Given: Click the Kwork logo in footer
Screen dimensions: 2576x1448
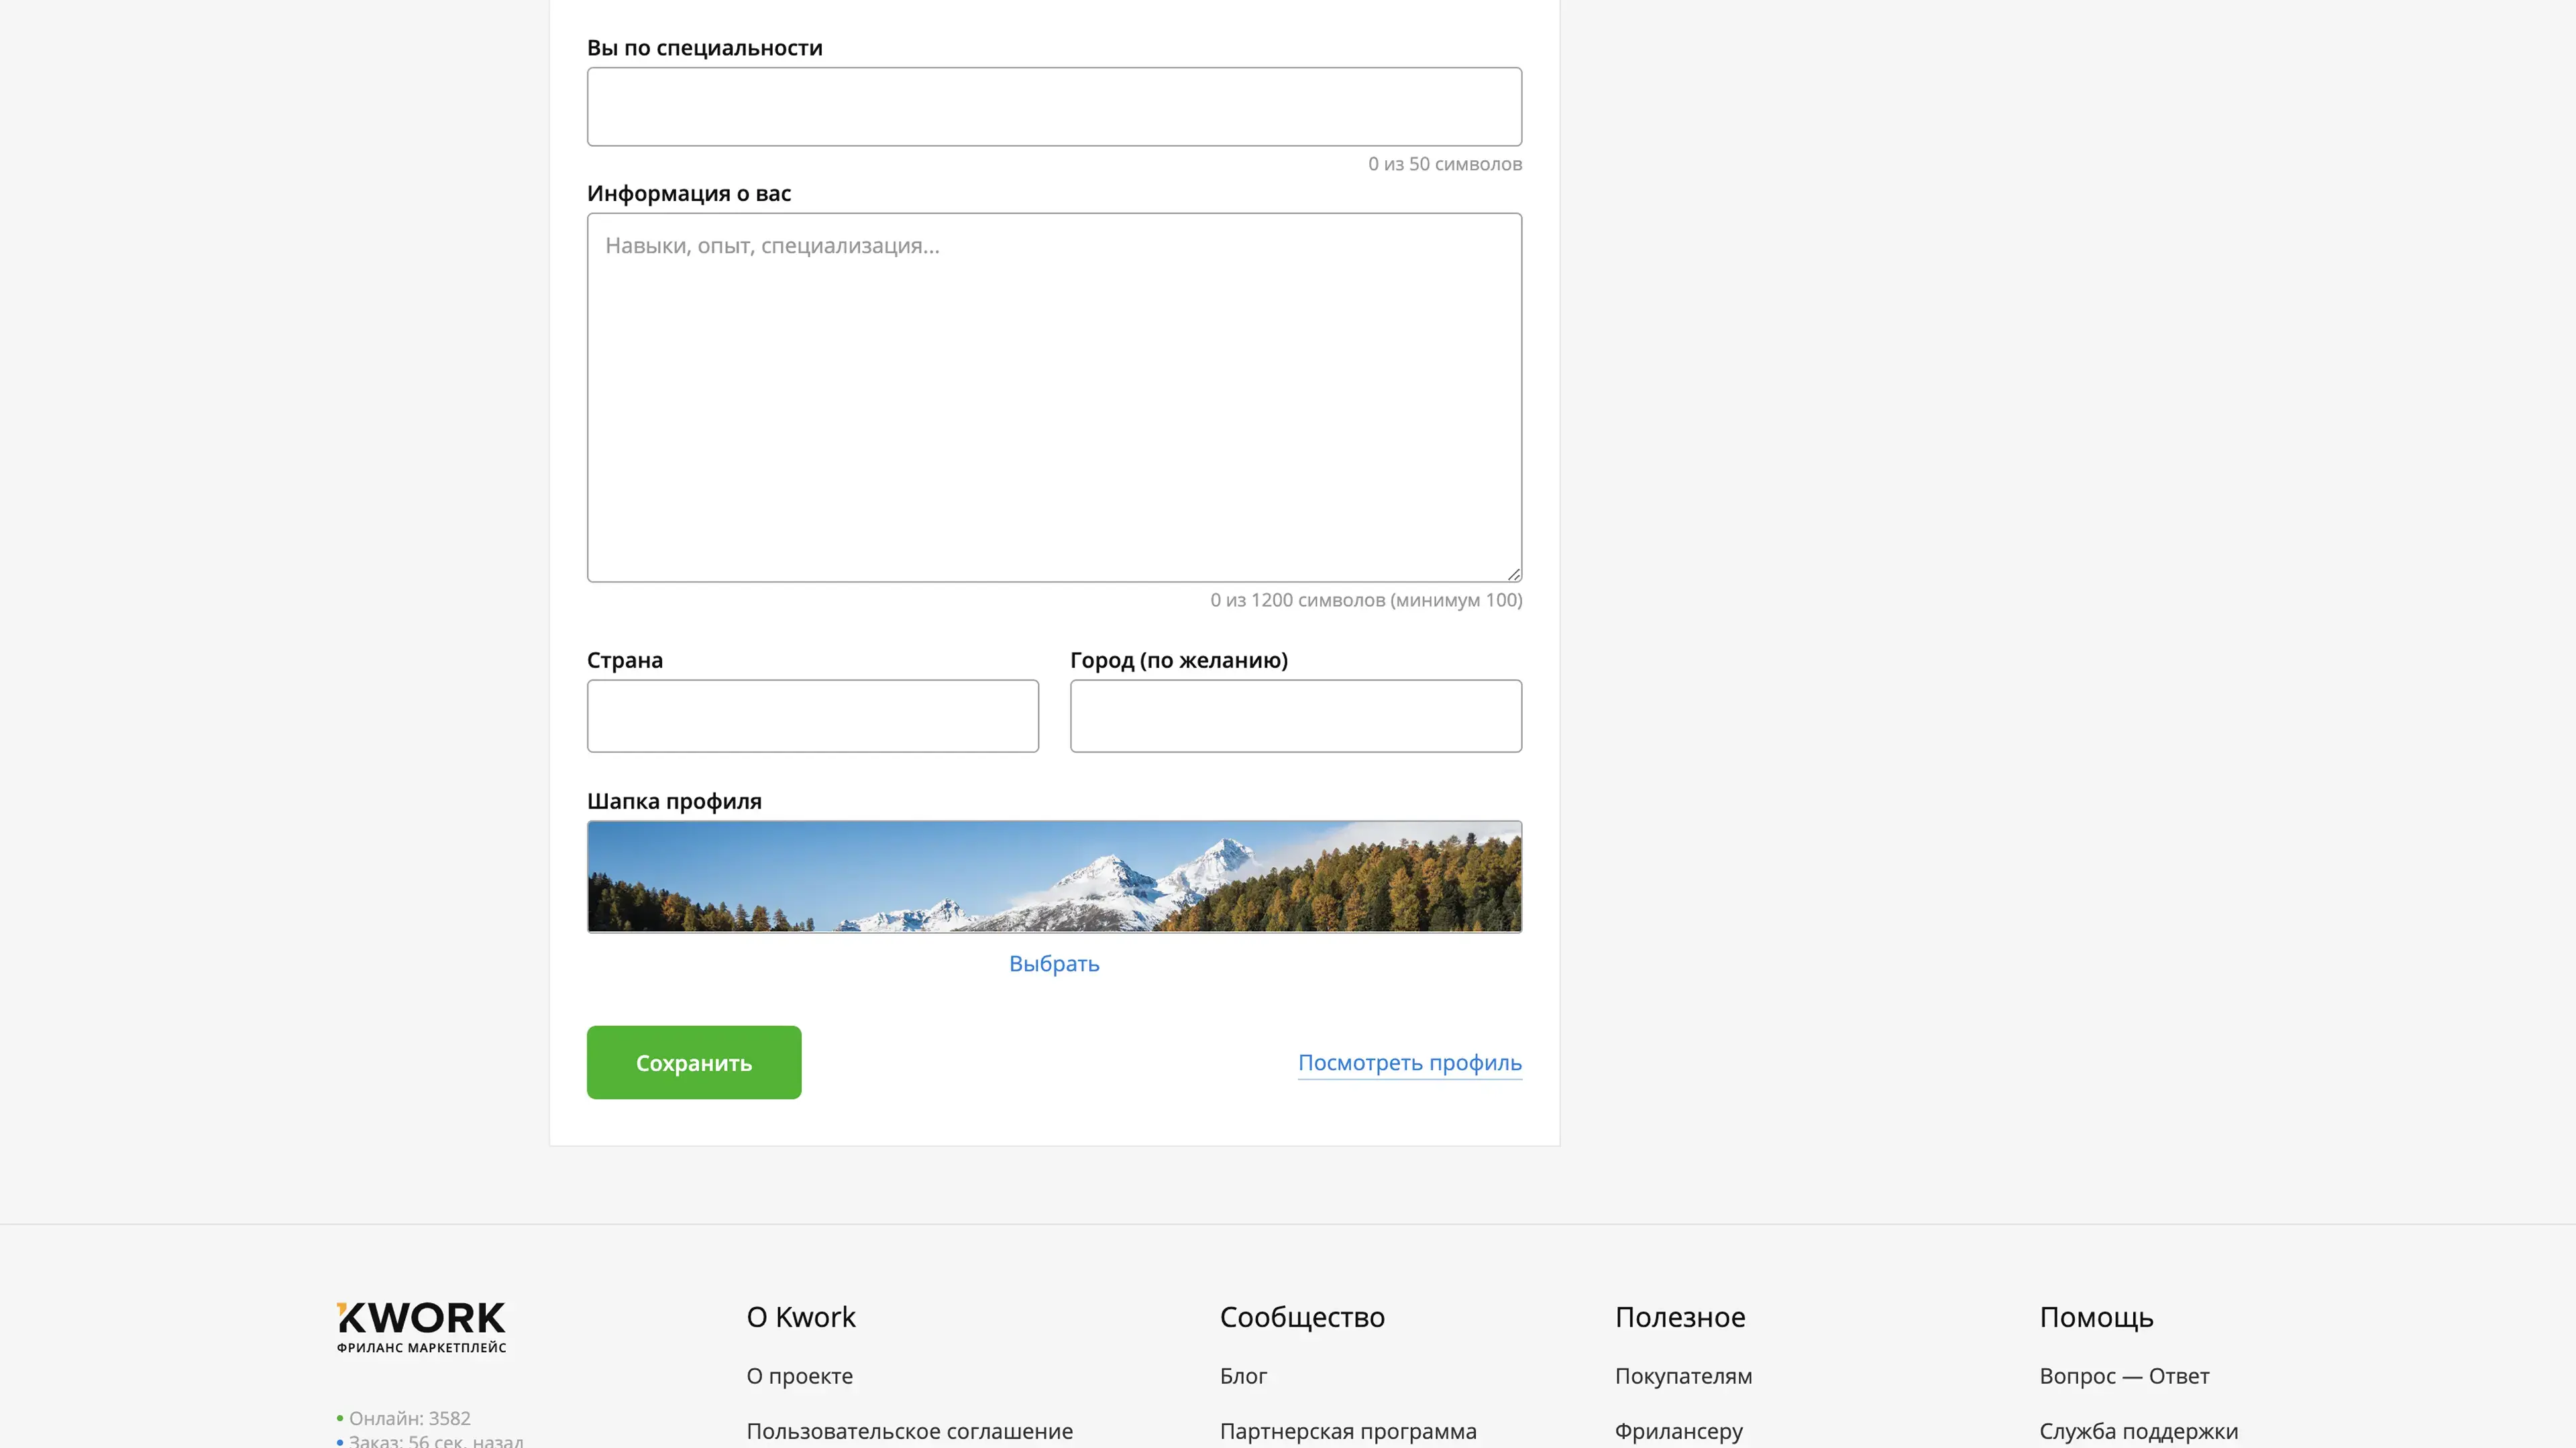Looking at the screenshot, I should click(x=421, y=1325).
